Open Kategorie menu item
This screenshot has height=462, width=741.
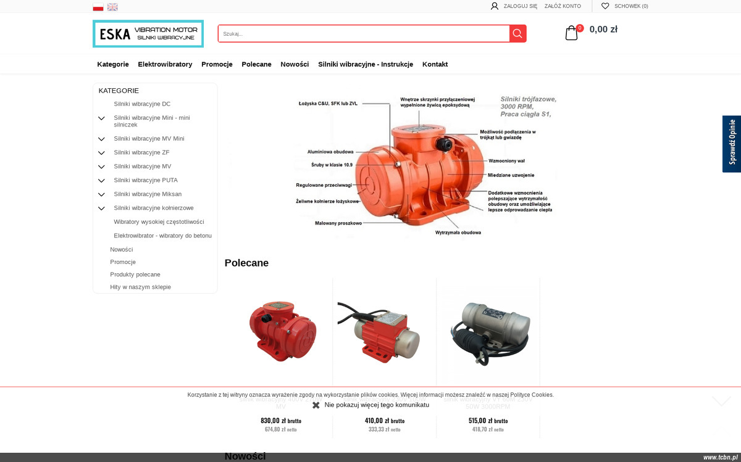113,64
